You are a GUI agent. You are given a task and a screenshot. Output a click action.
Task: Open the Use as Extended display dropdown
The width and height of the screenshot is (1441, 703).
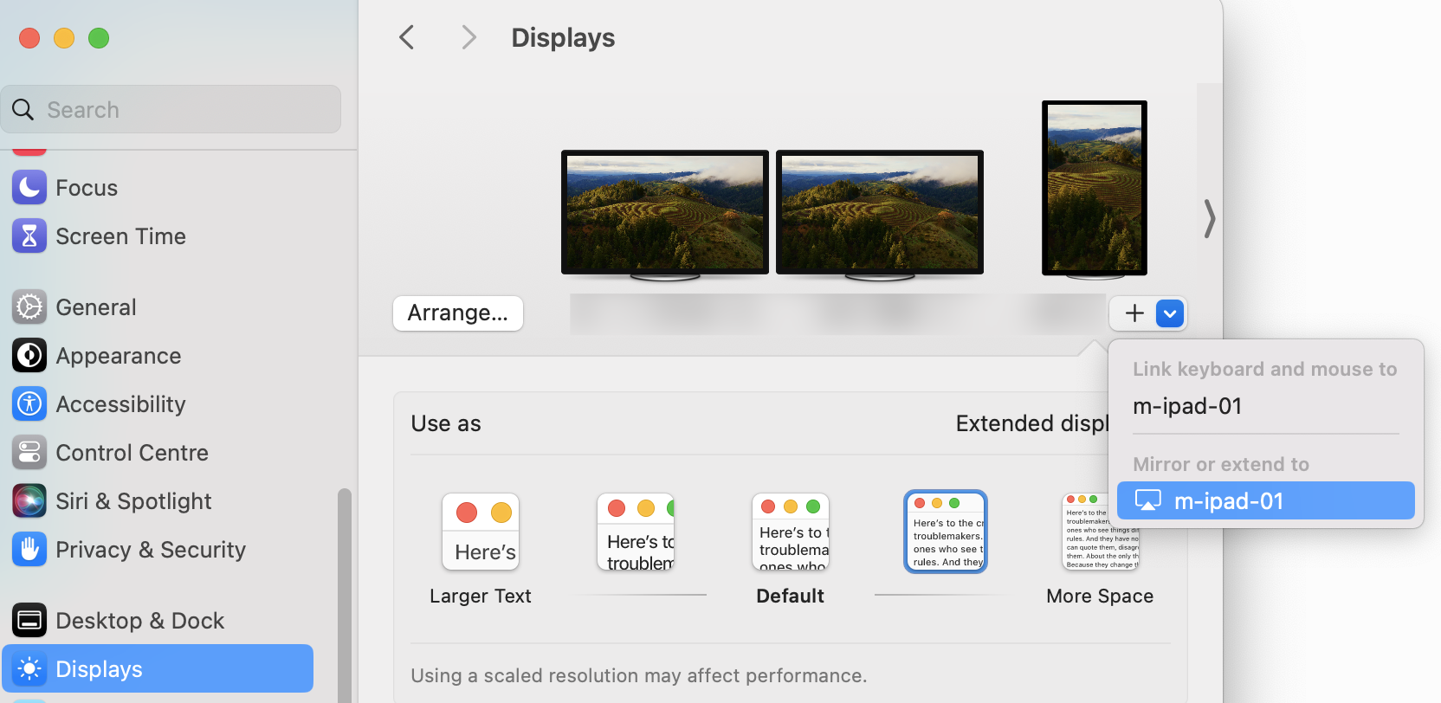point(1031,423)
